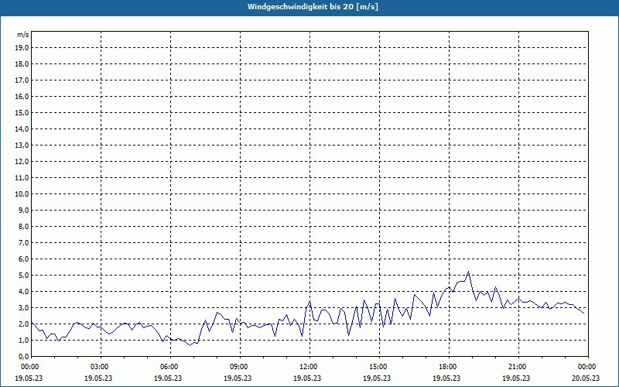This screenshot has width=619, height=387.
Task: Click the 03:00 time label
Action: 101,367
